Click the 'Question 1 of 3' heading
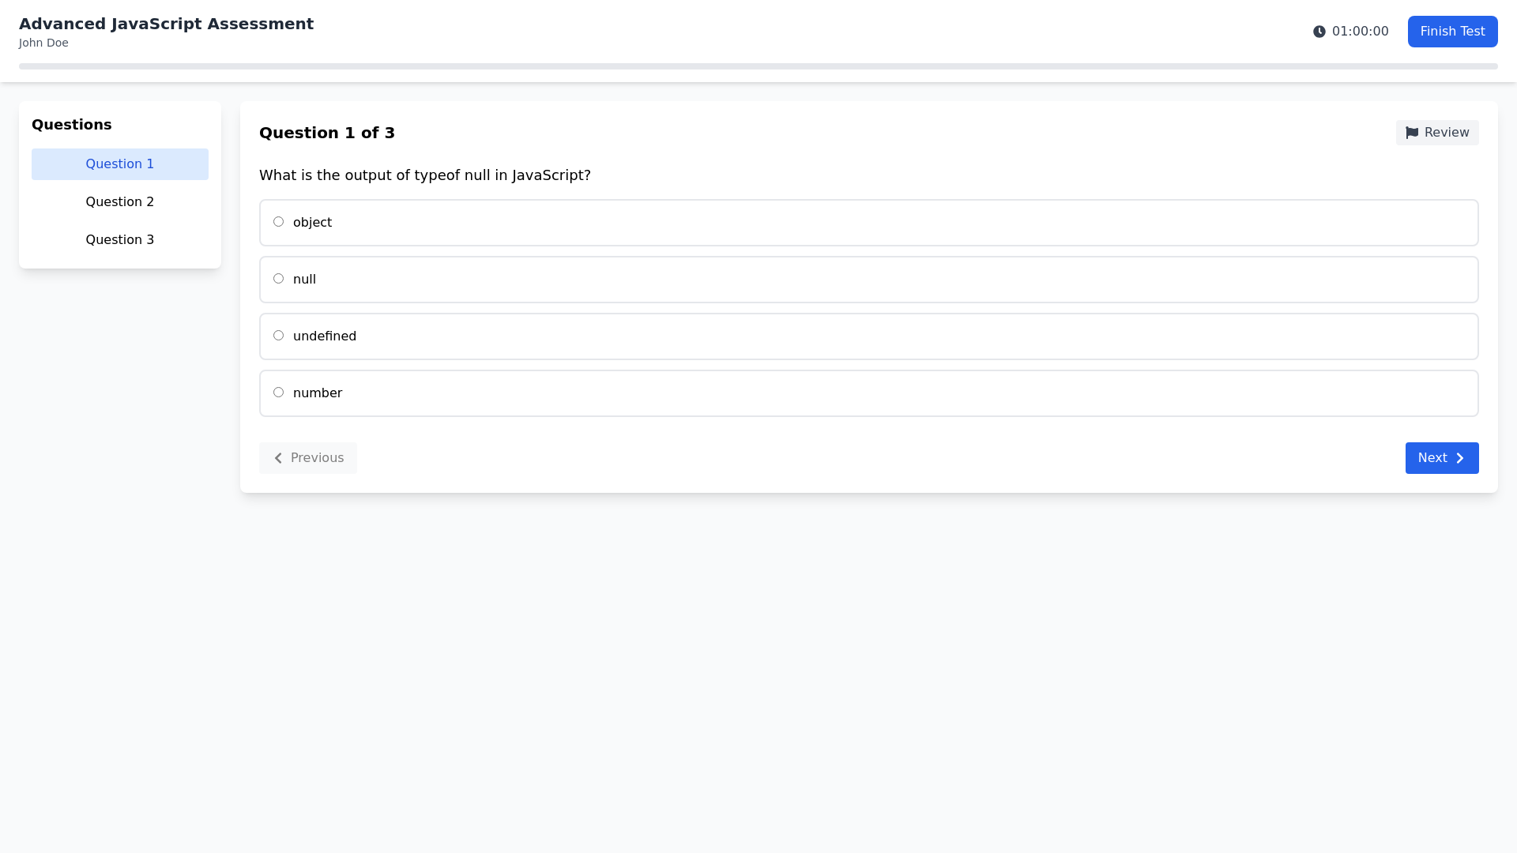This screenshot has width=1517, height=853. tap(327, 133)
